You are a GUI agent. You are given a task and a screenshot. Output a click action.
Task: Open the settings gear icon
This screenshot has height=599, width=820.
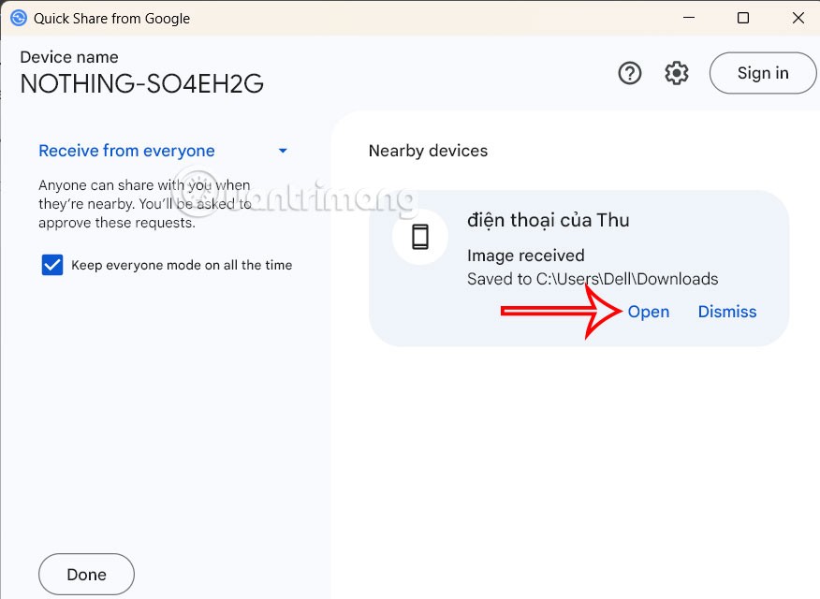coord(676,73)
